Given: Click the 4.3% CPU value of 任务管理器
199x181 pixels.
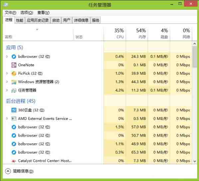Looking at the screenshot, I should pyautogui.click(x=119, y=90).
